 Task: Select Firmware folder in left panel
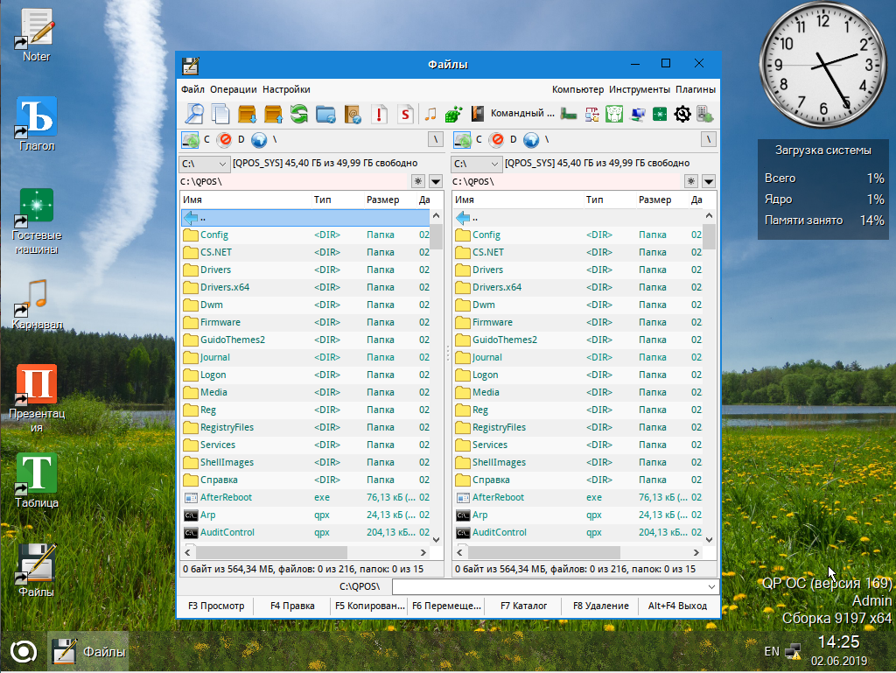[220, 322]
